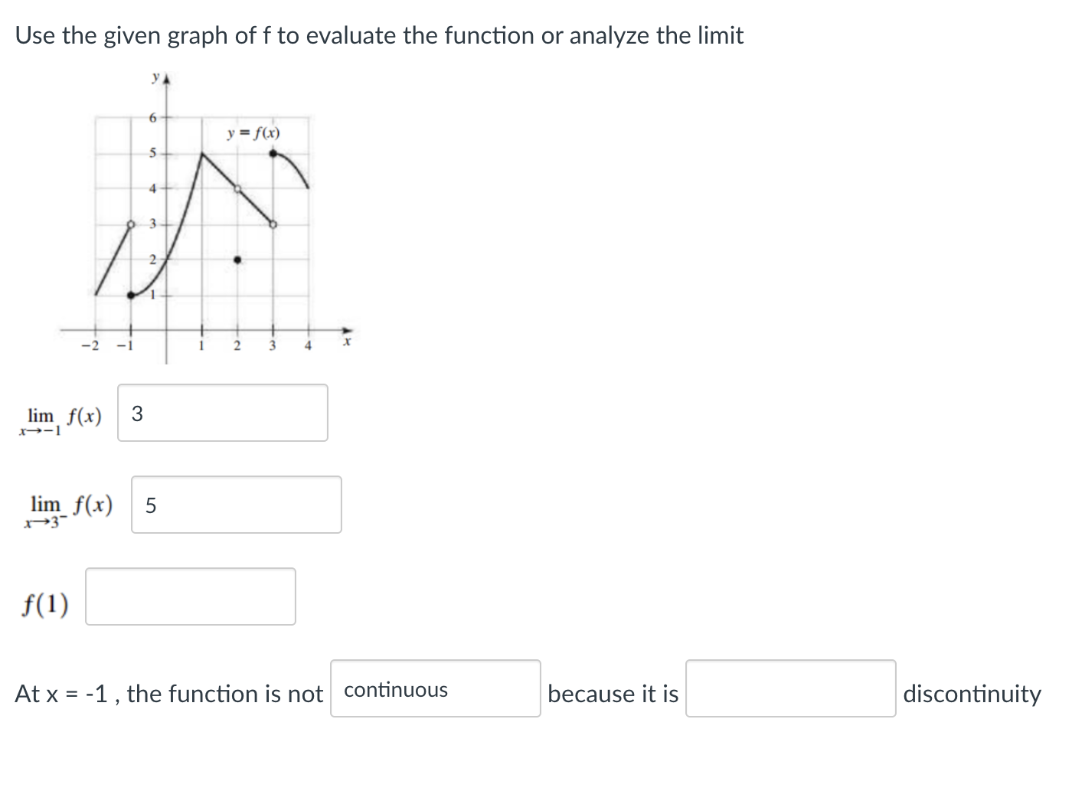Click the open circle at point (-1, 3)
The width and height of the screenshot is (1072, 791).
(132, 224)
